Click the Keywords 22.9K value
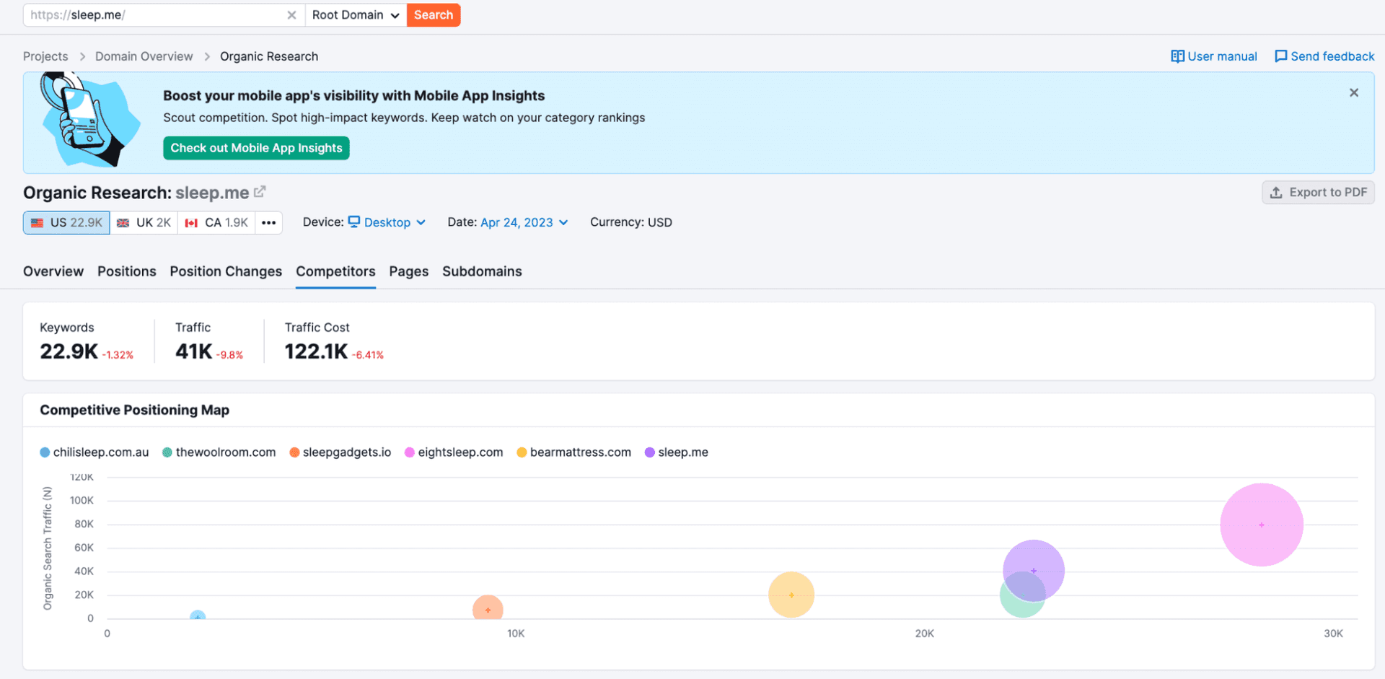 pos(69,351)
